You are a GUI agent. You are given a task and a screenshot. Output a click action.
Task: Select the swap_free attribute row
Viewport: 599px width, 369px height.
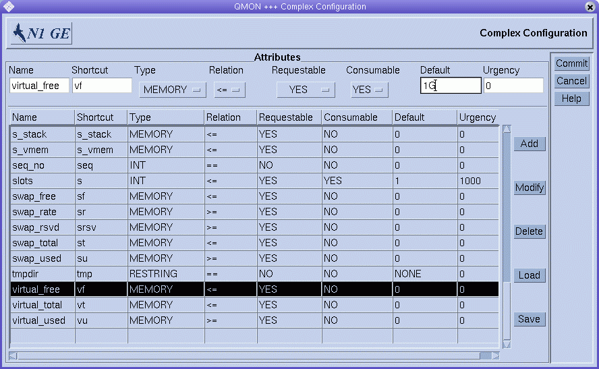click(x=254, y=196)
